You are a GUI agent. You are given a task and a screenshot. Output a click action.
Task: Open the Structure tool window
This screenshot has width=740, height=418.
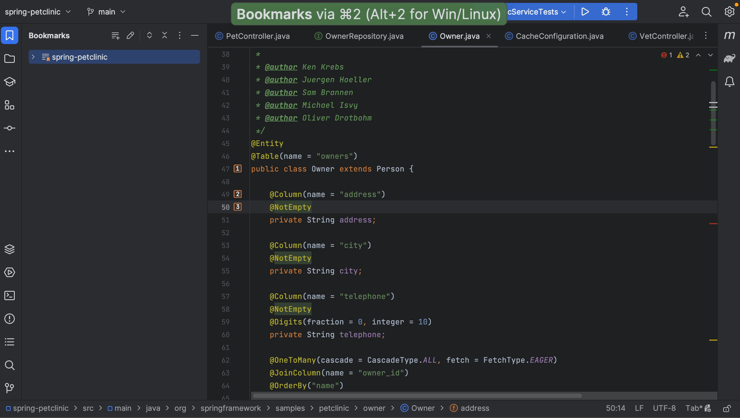point(9,105)
